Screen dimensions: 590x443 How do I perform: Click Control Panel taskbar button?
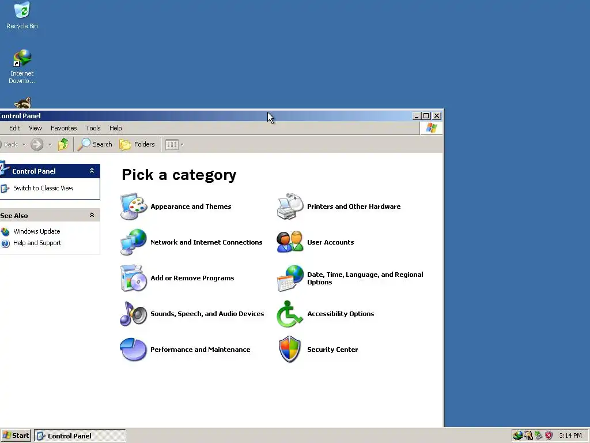pyautogui.click(x=80, y=436)
